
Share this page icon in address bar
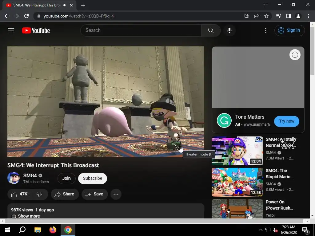point(256,16)
